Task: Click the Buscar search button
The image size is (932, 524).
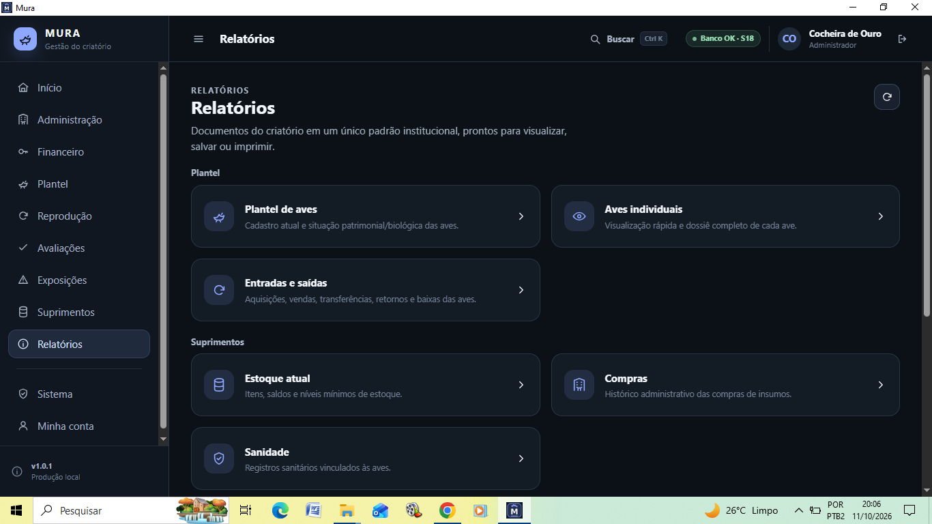Action: coord(628,39)
